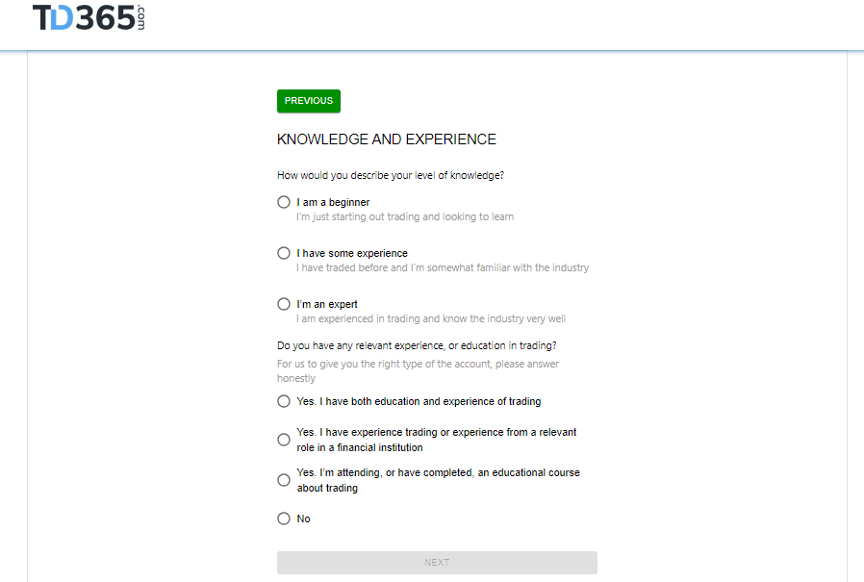Click the 'No' label text

(304, 519)
